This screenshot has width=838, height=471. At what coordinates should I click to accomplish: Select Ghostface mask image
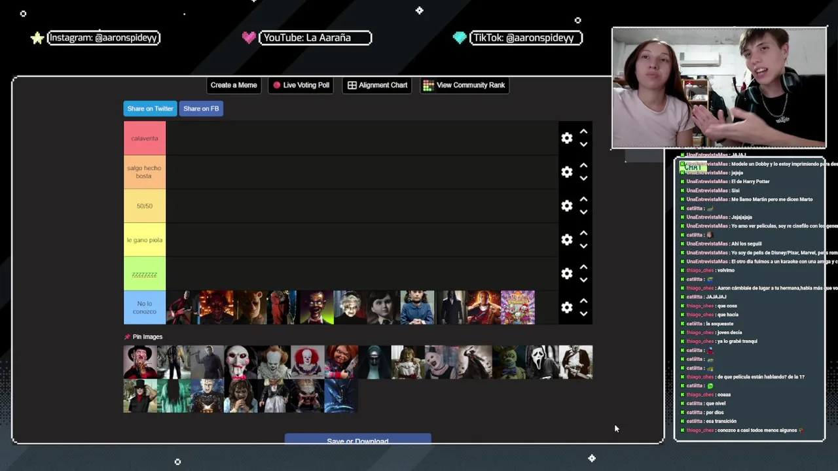click(x=542, y=362)
